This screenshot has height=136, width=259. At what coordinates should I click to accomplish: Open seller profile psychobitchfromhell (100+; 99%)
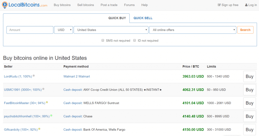[27, 116]
